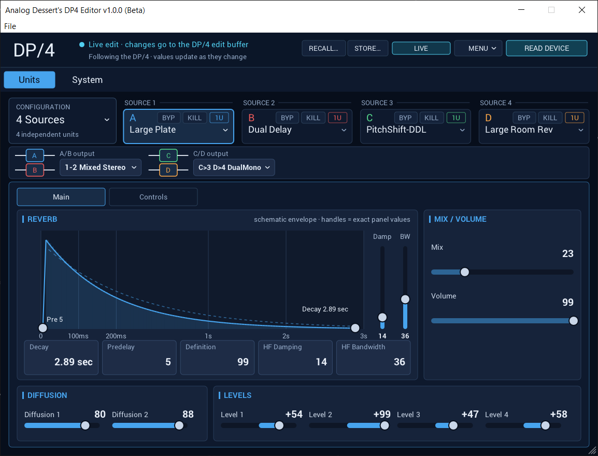The width and height of the screenshot is (598, 456).
Task: Toggle BYP for Source 3 PitchShift-DDL
Action: tap(405, 118)
